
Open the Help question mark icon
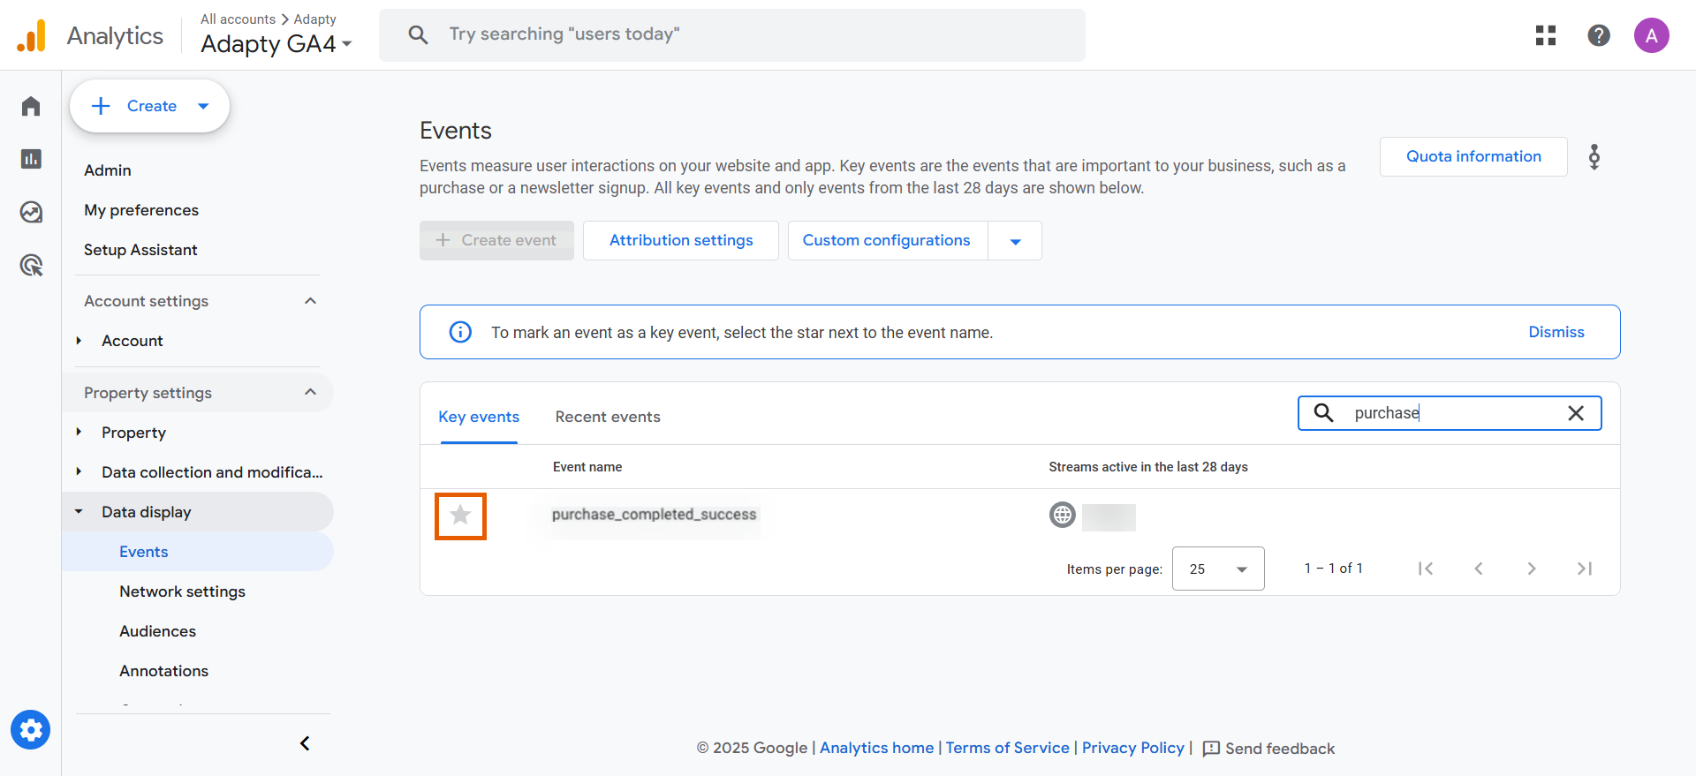[1599, 35]
